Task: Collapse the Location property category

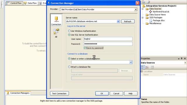Action: click(142, 71)
